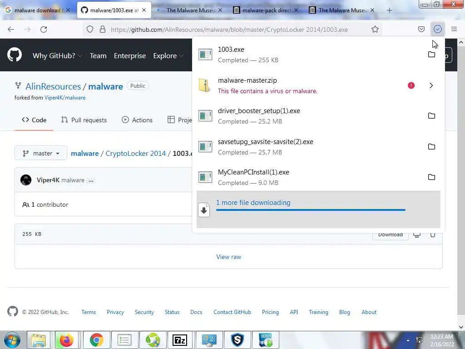Image resolution: width=465 pixels, height=349 pixels.
Task: Click the tracking protection shield icon
Action: [x=90, y=30]
